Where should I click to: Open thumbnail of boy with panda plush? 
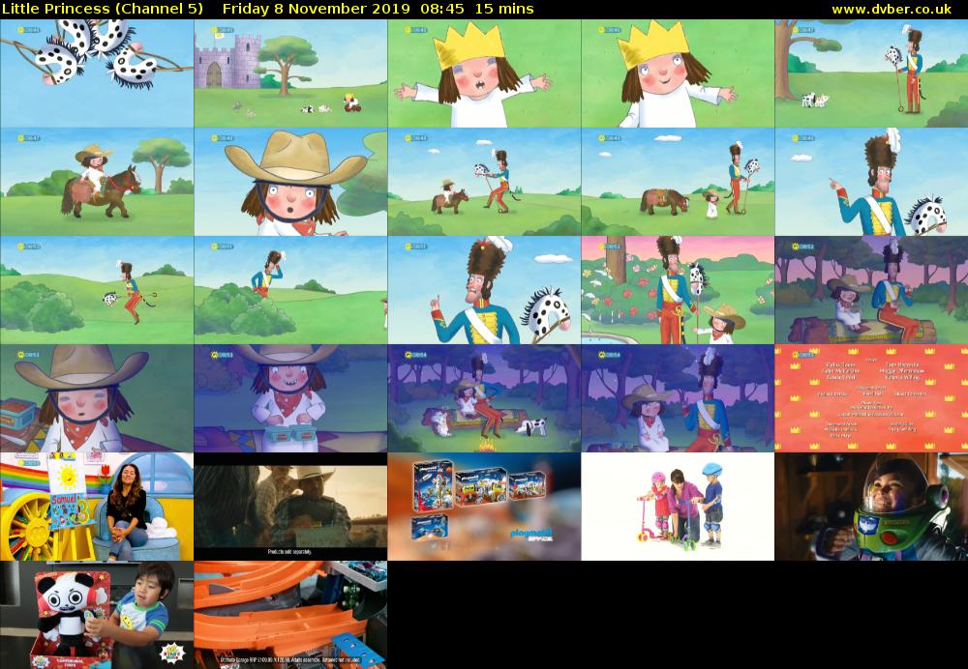coord(97,615)
